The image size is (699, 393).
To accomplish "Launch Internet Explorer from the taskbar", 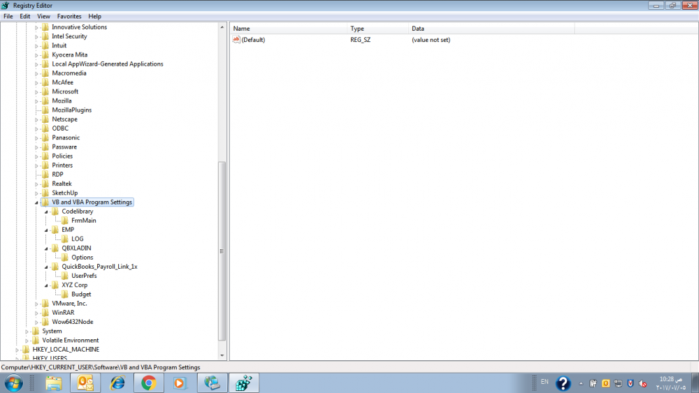I will 117,383.
